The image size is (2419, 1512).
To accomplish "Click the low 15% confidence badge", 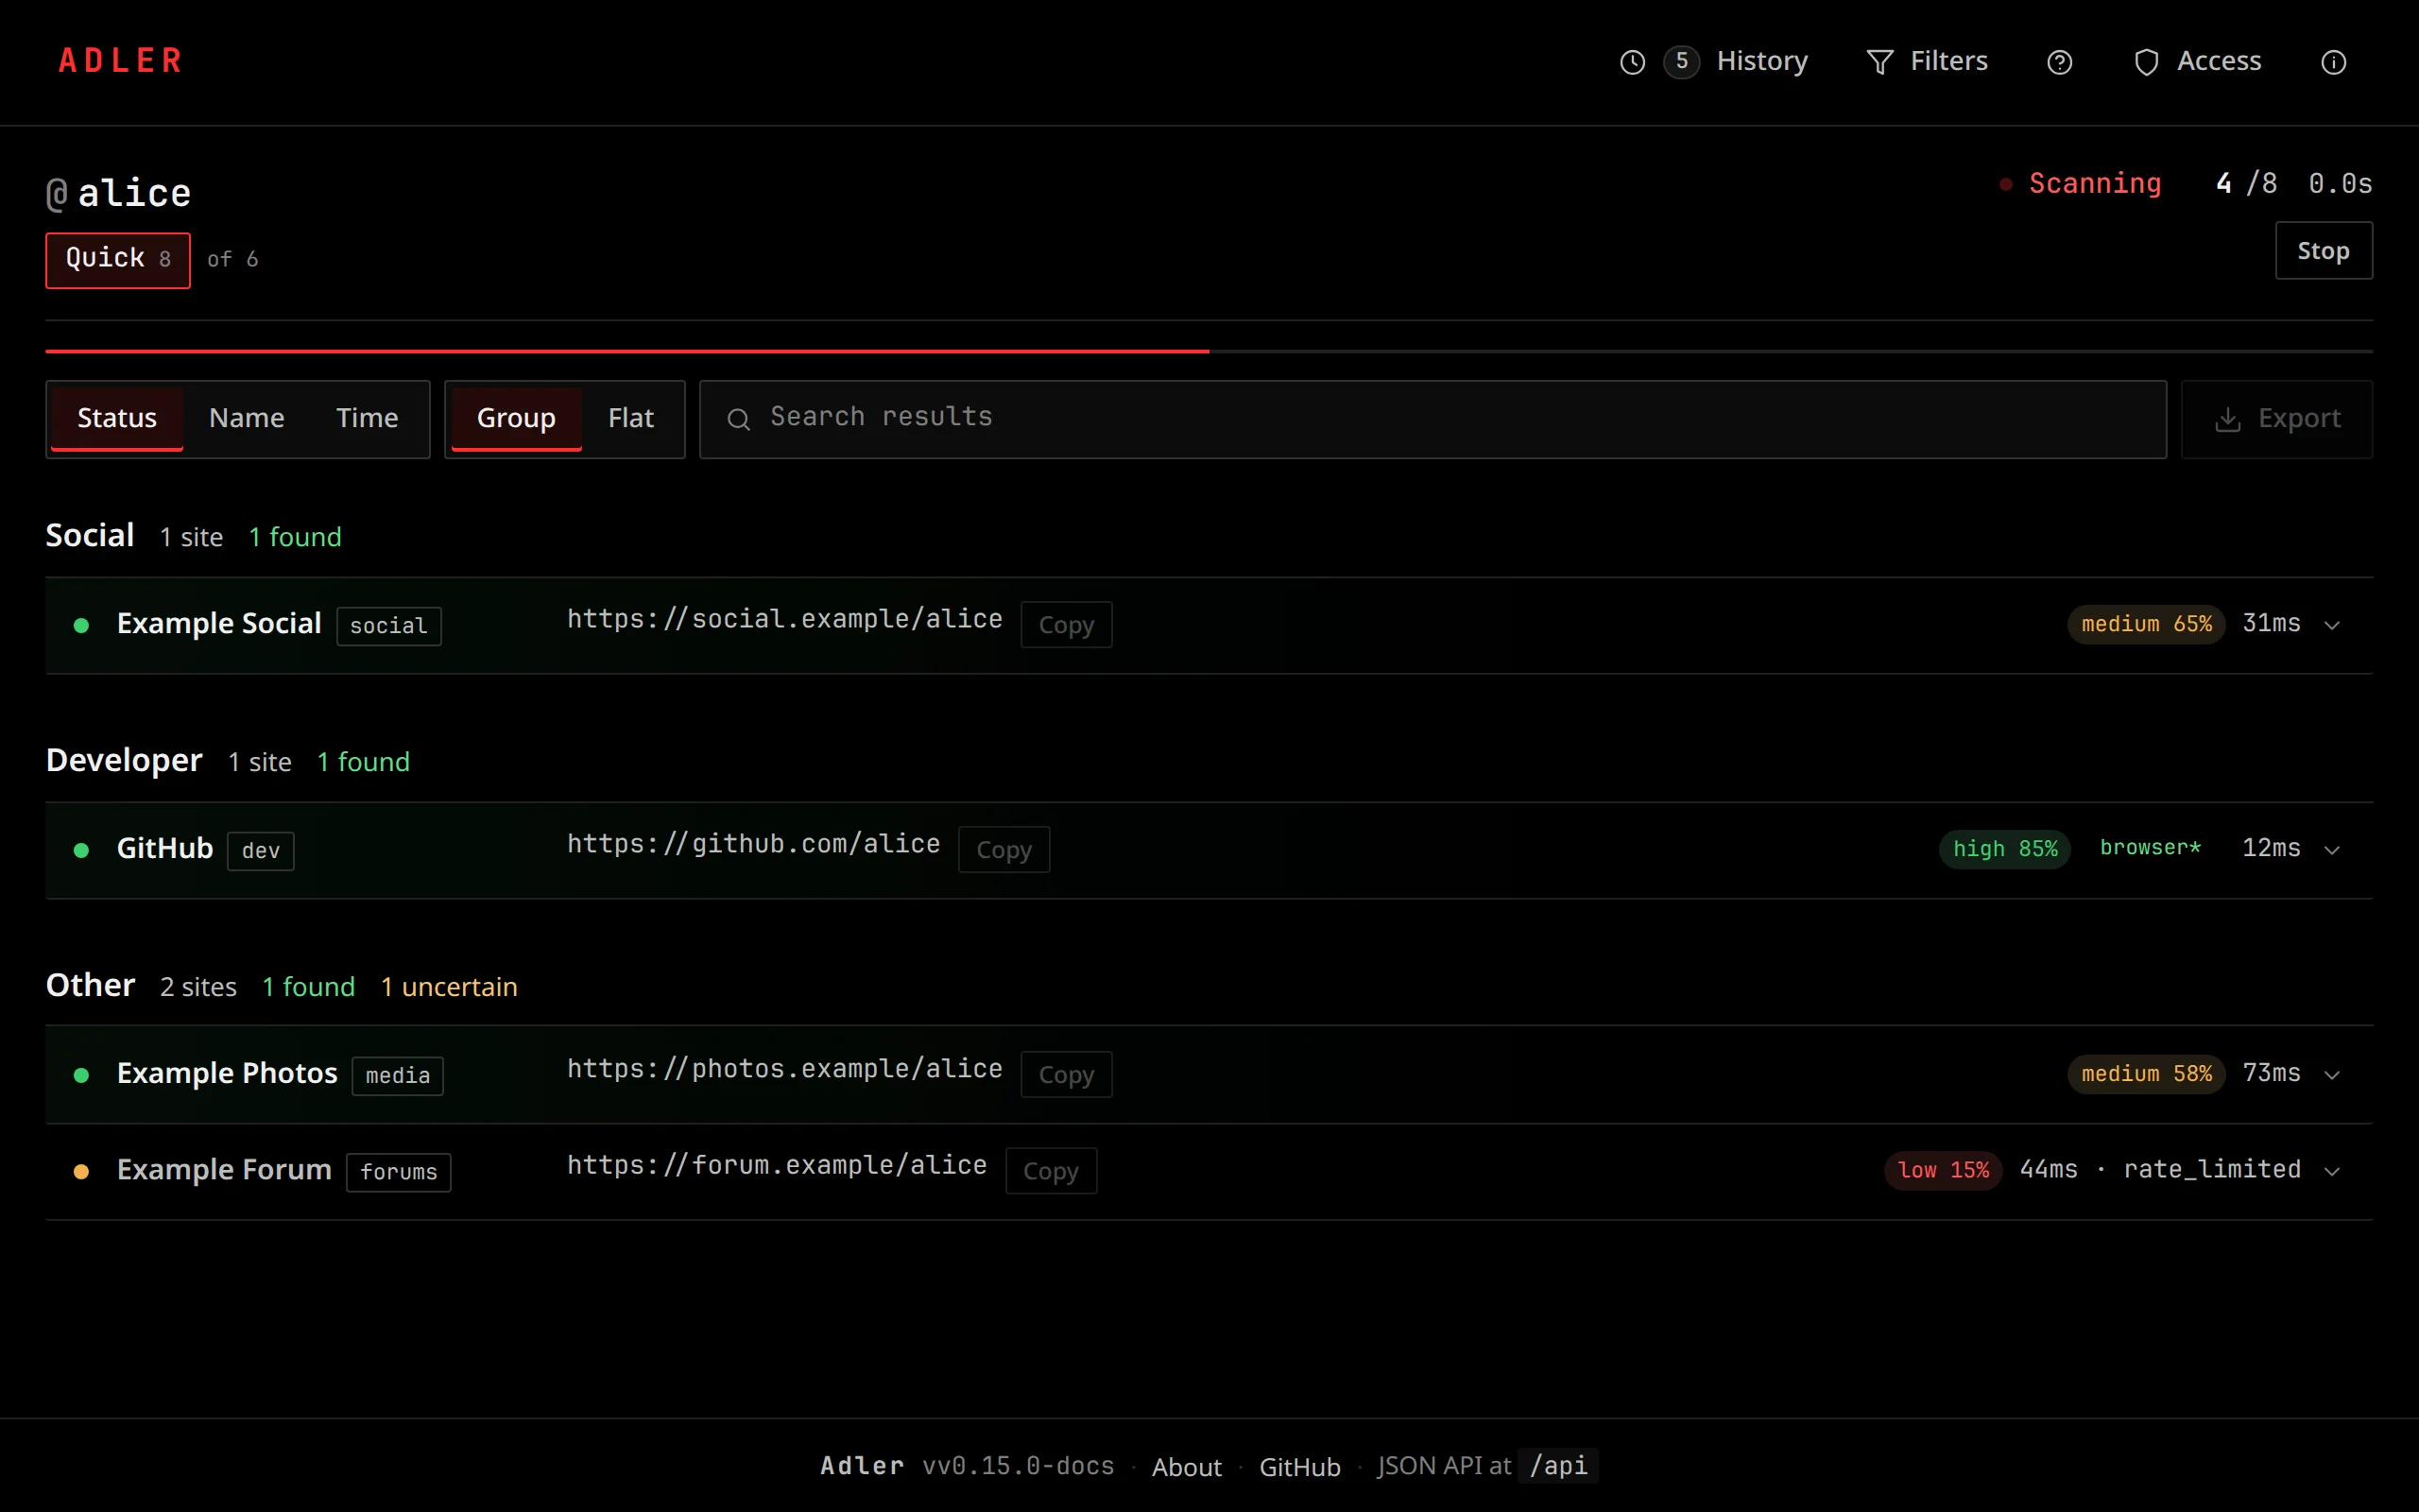I will pos(1943,1170).
